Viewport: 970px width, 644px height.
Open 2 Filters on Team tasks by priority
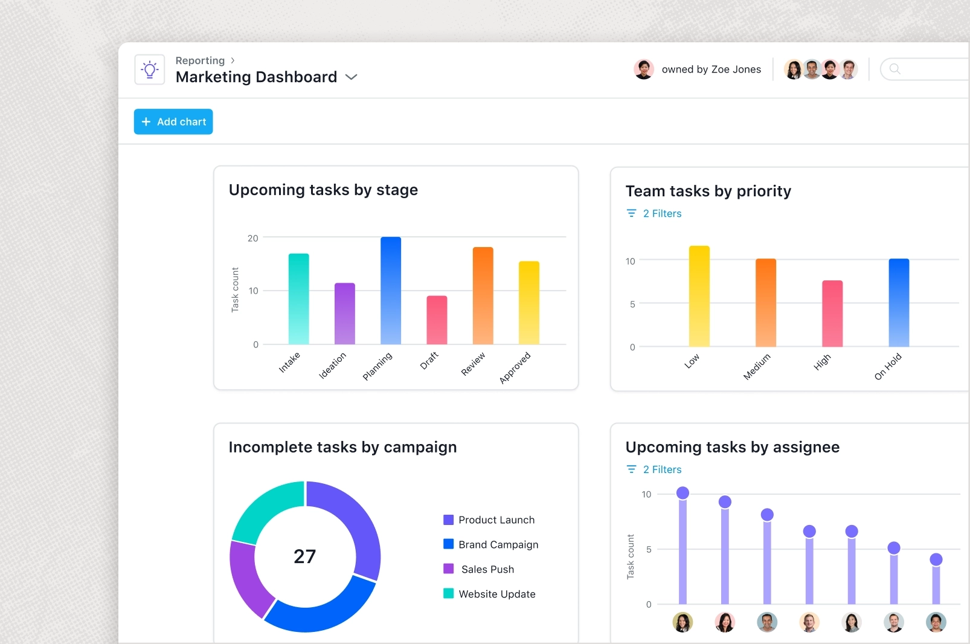tap(663, 213)
